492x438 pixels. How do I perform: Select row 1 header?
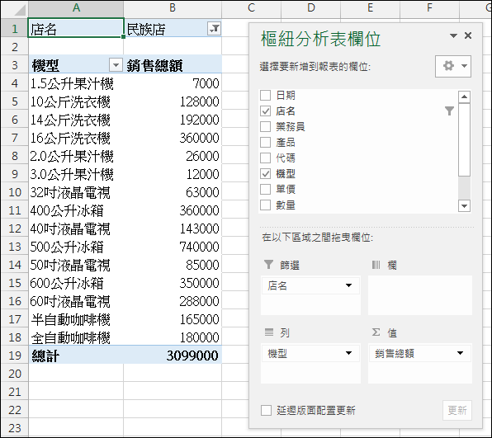[x=14, y=29]
